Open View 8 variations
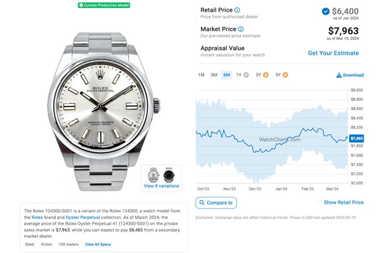The image size is (383, 253). pyautogui.click(x=161, y=186)
